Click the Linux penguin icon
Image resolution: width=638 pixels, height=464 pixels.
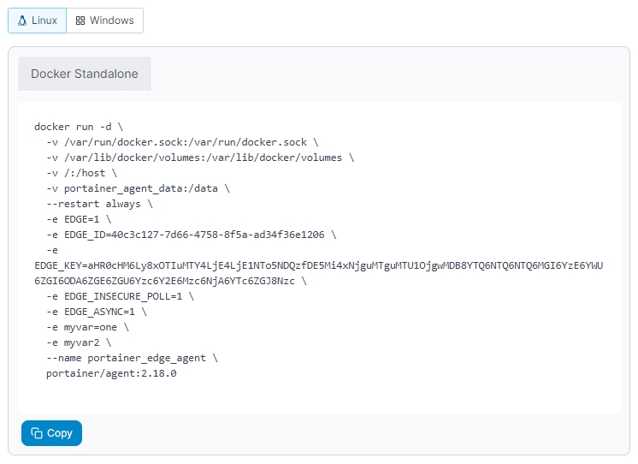(22, 21)
